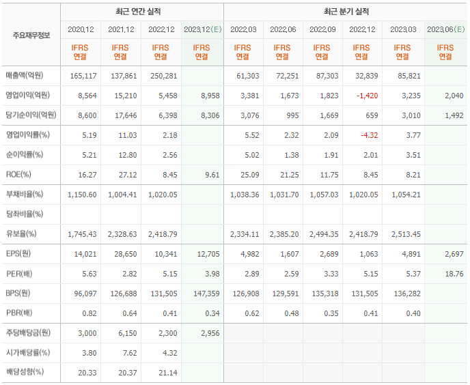Select ROE value 27.12

tap(128, 175)
